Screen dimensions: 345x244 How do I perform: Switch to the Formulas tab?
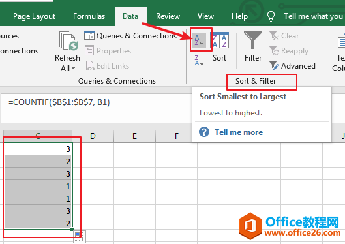click(x=89, y=16)
